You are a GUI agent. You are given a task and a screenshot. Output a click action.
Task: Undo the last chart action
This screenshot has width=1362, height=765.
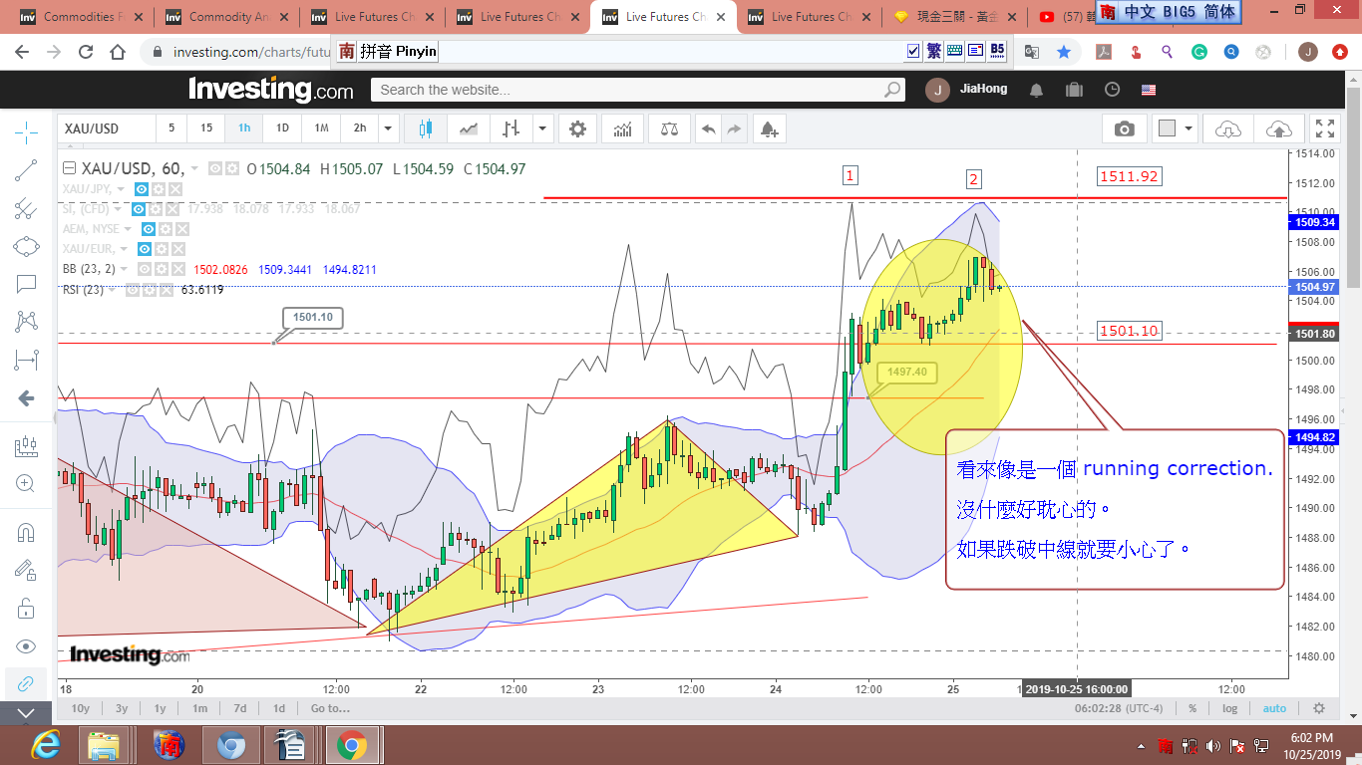point(708,128)
